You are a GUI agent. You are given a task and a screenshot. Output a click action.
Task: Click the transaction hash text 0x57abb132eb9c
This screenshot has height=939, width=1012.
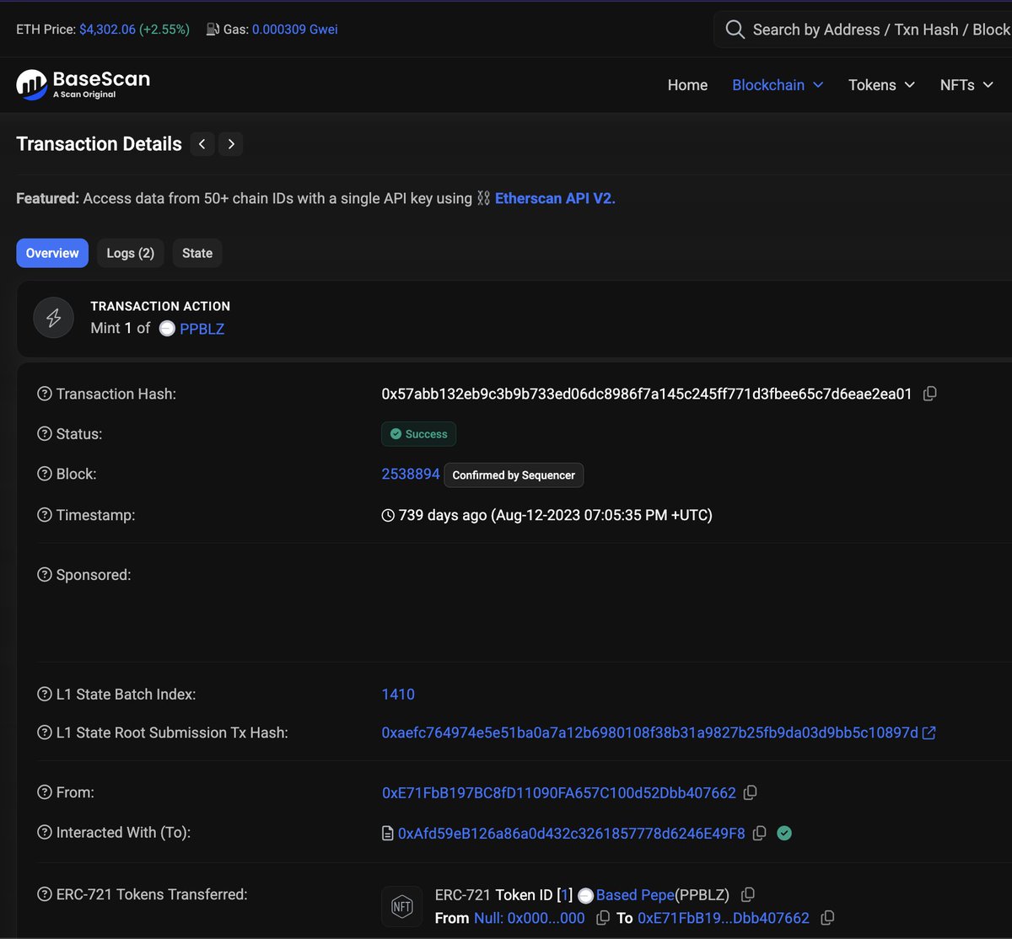coord(647,394)
